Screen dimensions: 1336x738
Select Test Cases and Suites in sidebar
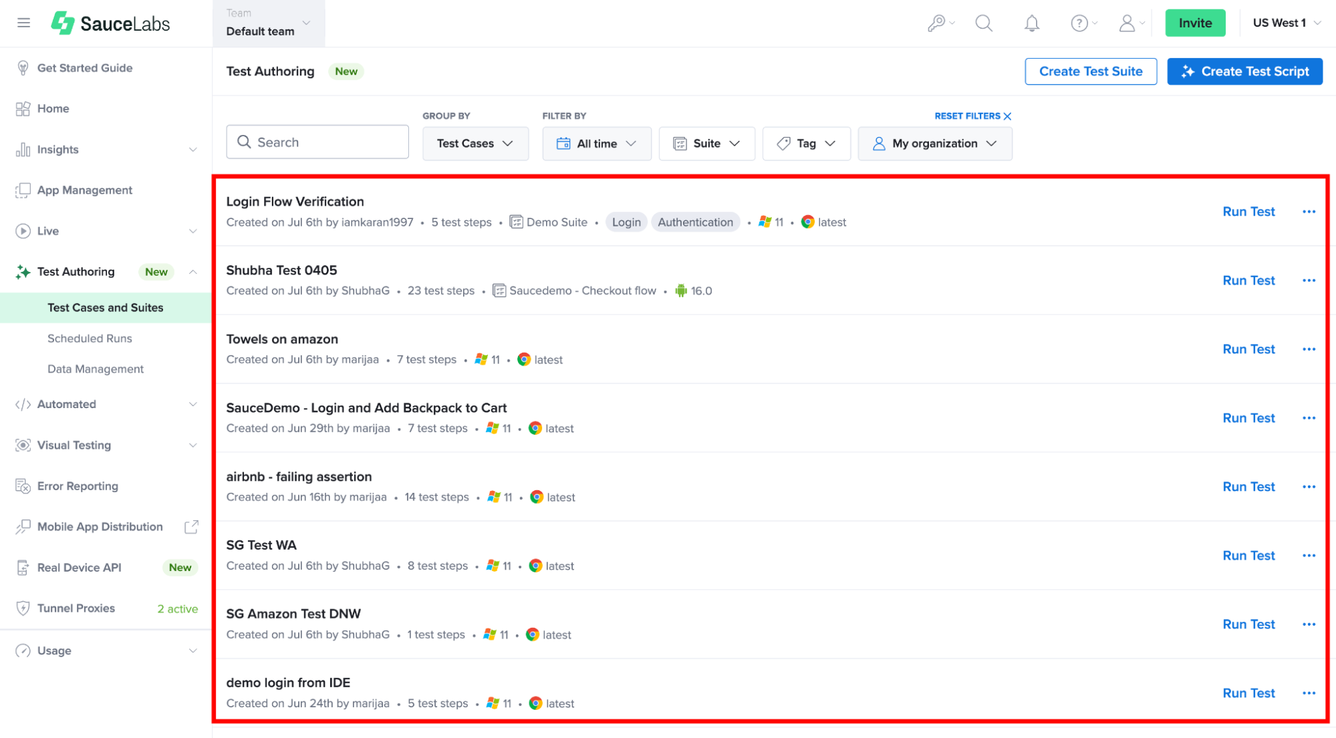[x=106, y=308]
